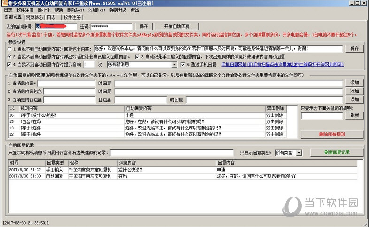Click the 刷新 button
The width and height of the screenshot is (369, 227).
pyautogui.click(x=354, y=115)
